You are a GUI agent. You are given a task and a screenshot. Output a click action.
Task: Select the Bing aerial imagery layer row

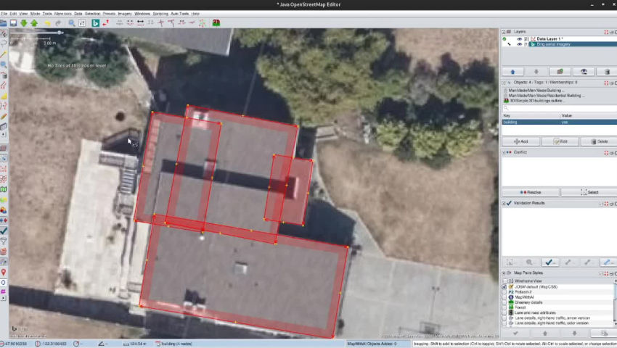[573, 44]
